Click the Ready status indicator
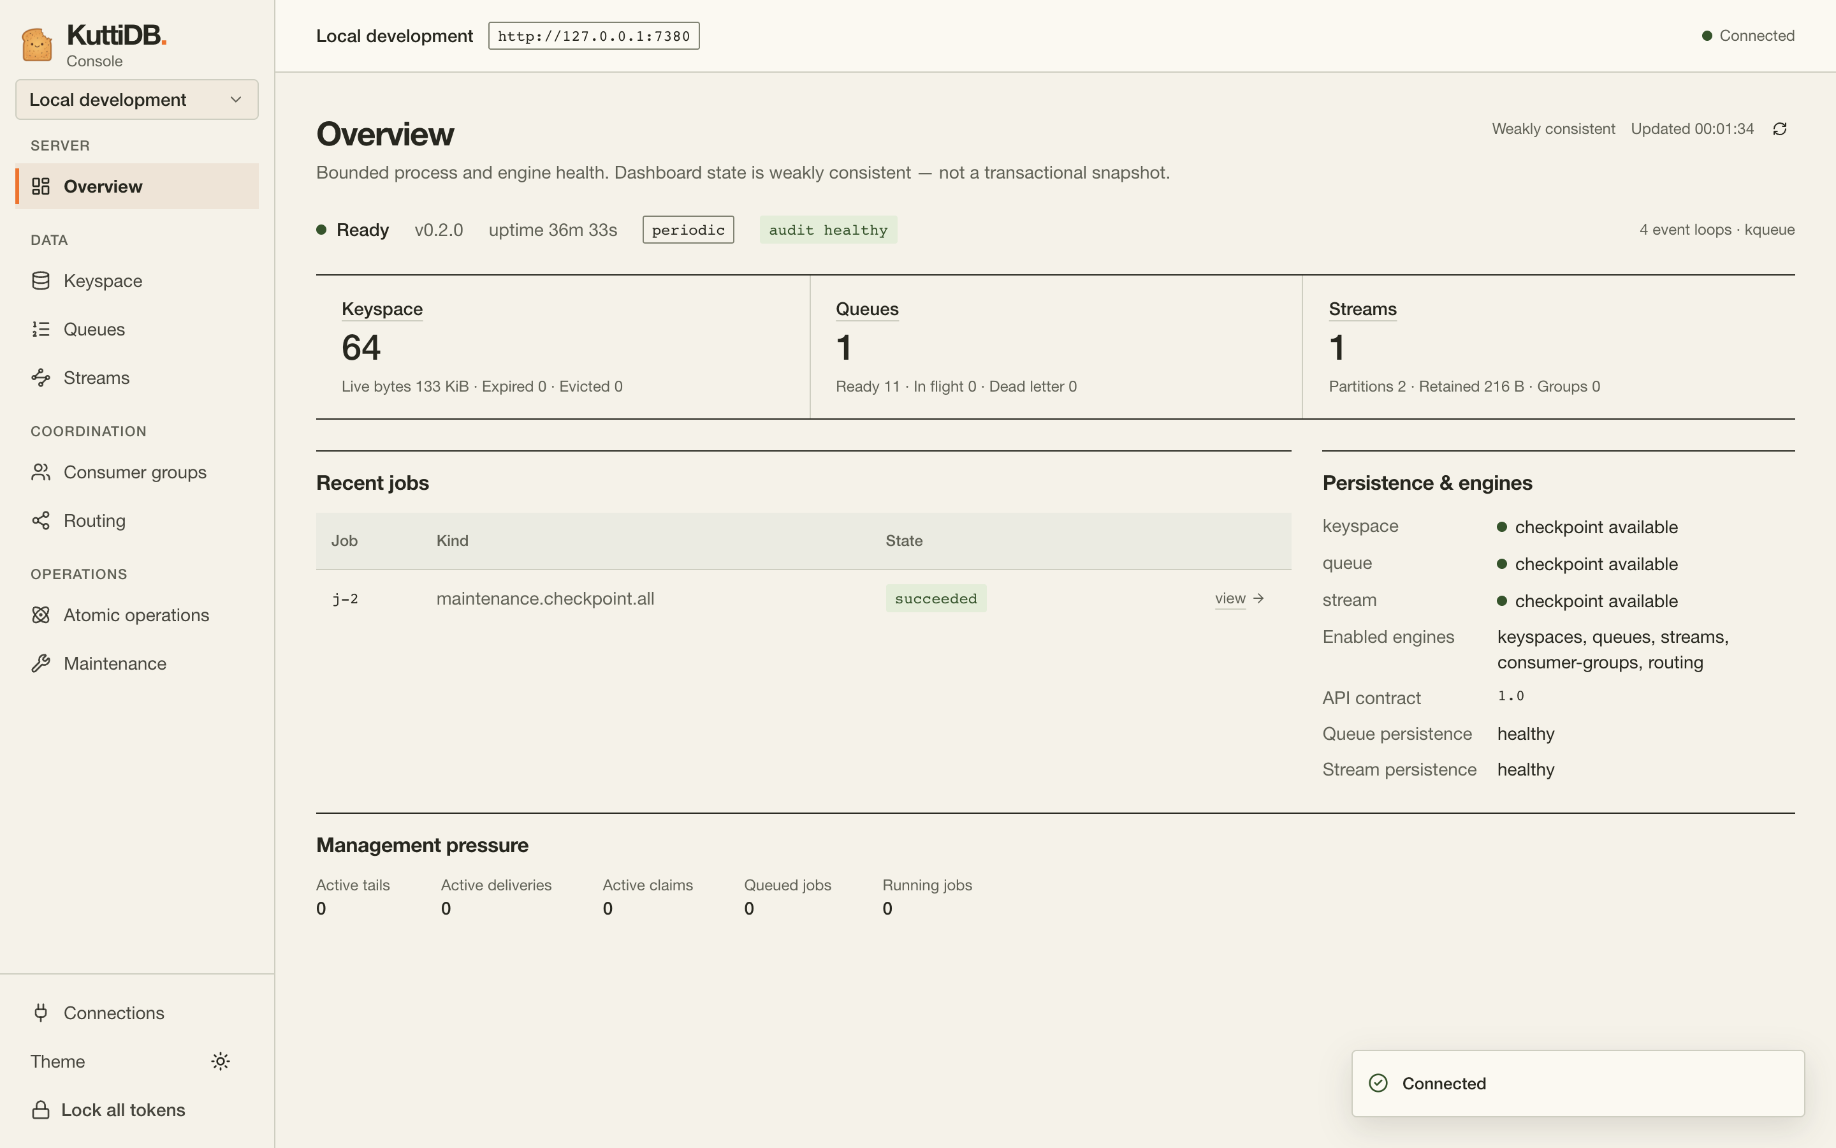This screenshot has height=1148, width=1836. [x=353, y=230]
